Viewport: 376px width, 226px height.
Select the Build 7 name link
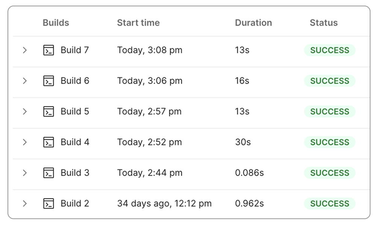75,50
